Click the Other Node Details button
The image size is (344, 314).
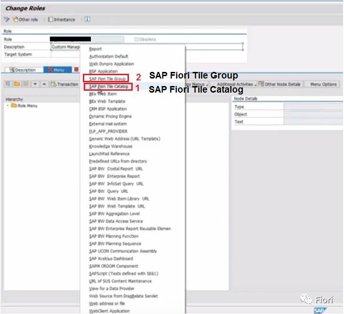tap(280, 84)
